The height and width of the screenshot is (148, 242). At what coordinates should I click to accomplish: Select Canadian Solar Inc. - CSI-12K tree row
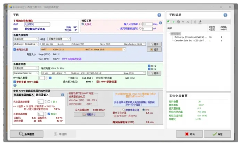190,41
